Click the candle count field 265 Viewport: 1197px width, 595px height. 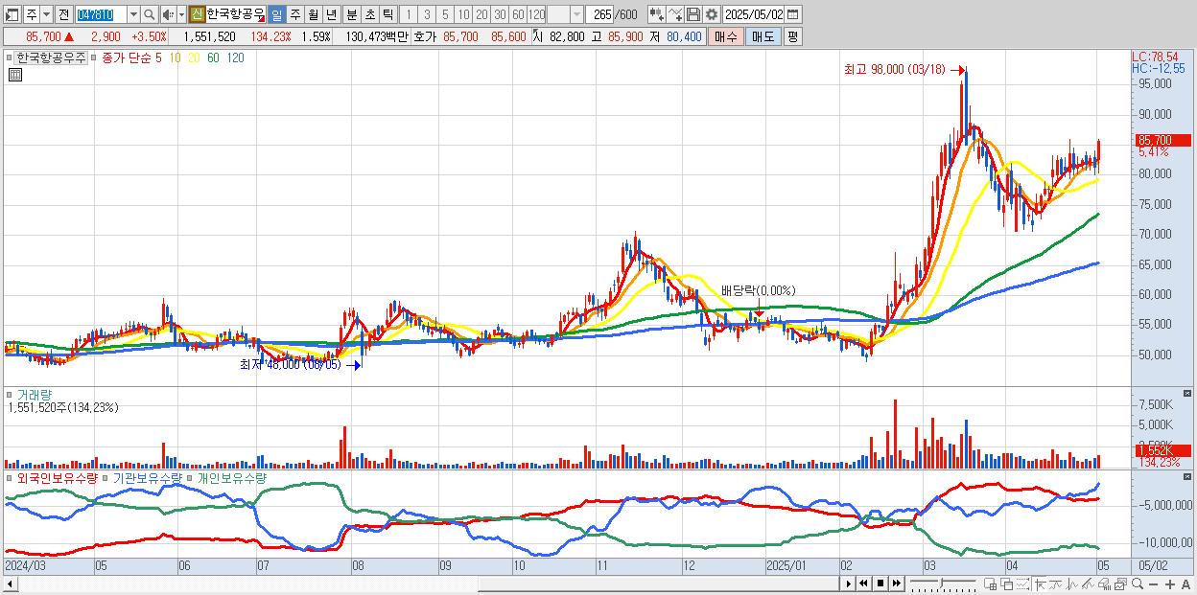(598, 15)
